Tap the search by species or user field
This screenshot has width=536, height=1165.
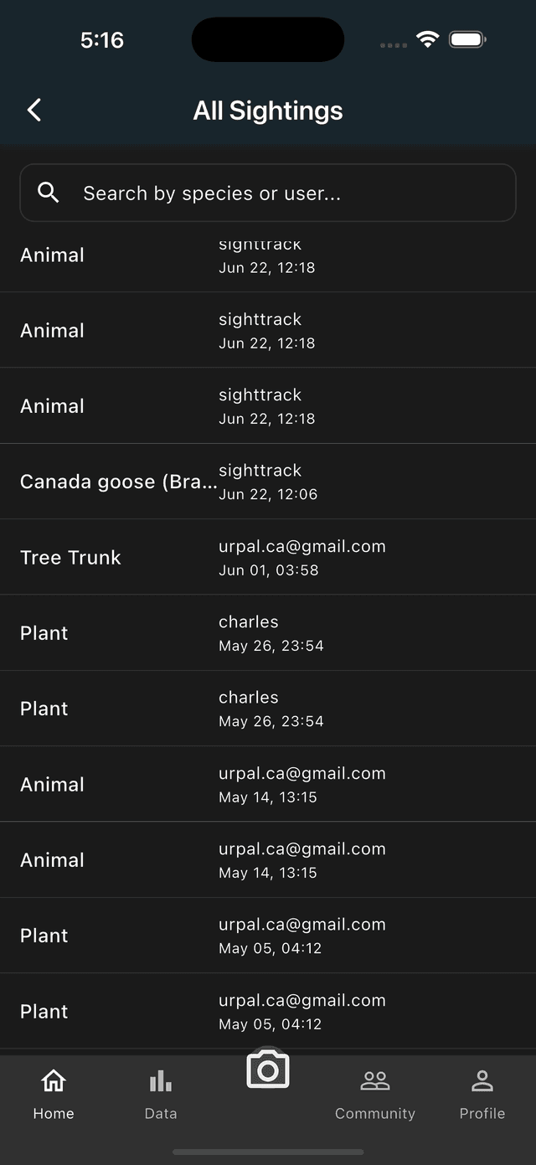pyautogui.click(x=268, y=193)
